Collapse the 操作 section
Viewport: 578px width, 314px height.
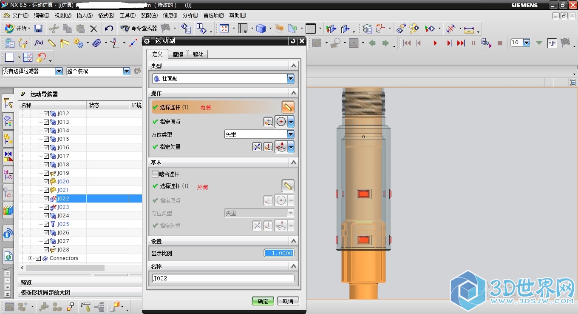[293, 93]
